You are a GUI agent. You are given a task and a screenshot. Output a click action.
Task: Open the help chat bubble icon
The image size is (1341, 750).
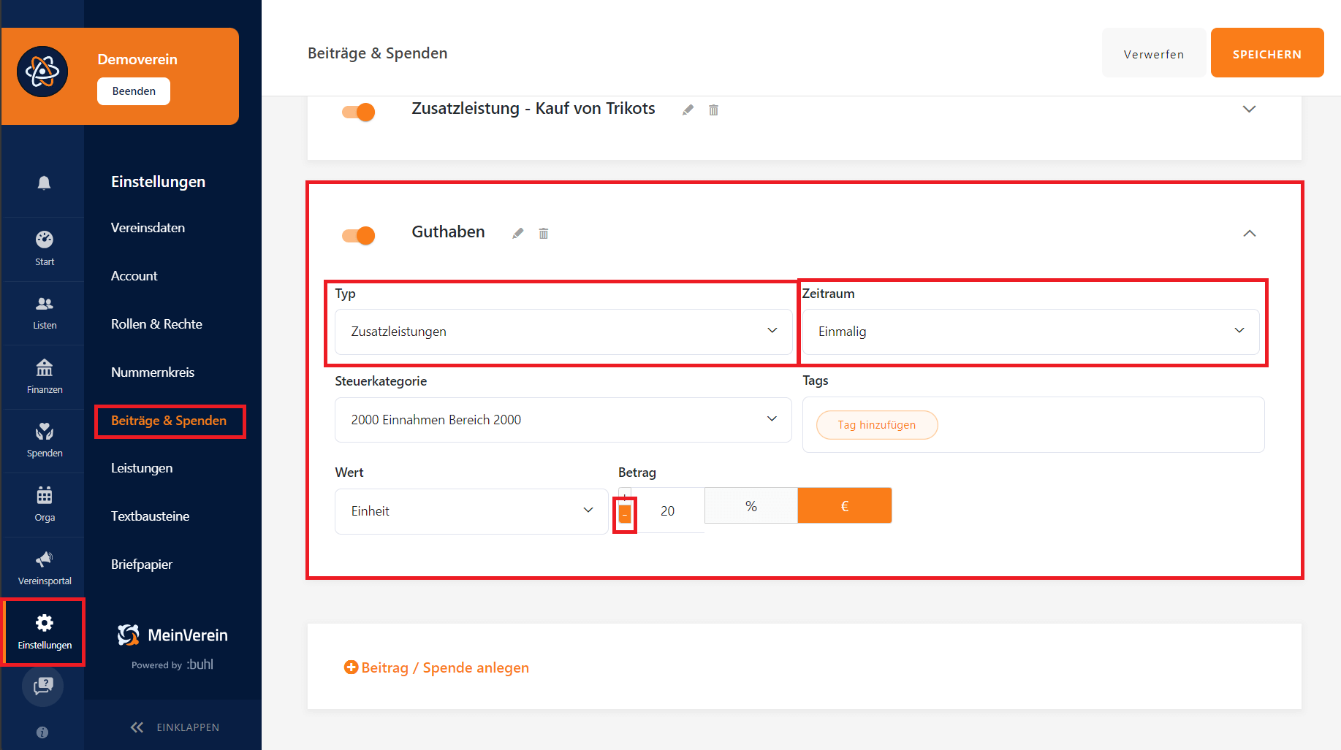pos(43,686)
